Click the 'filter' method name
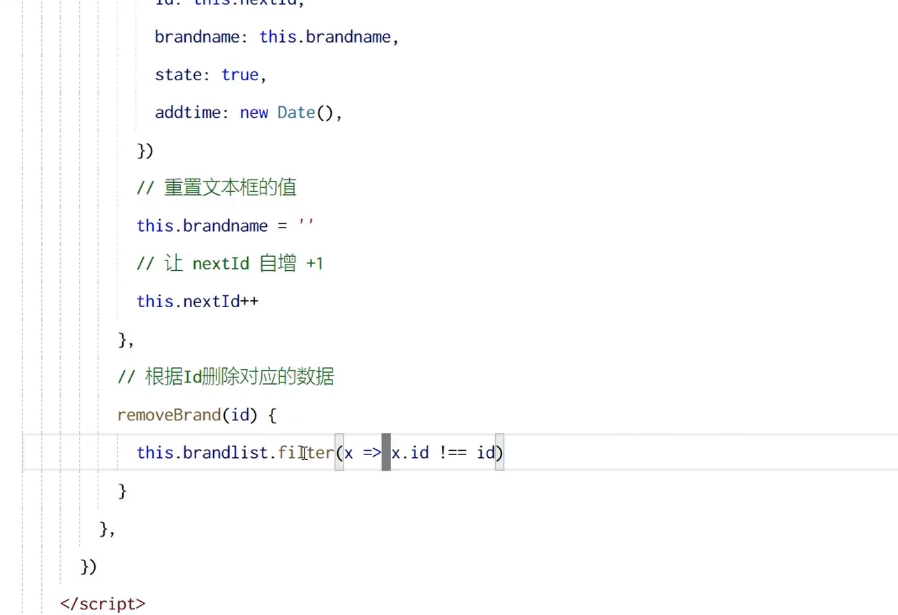This screenshot has width=898, height=615. [x=306, y=452]
